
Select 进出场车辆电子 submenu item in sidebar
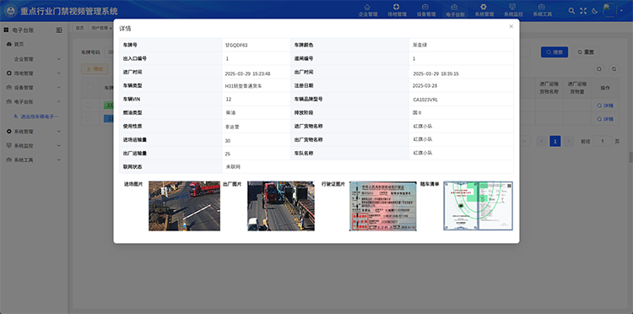pyautogui.click(x=36, y=116)
